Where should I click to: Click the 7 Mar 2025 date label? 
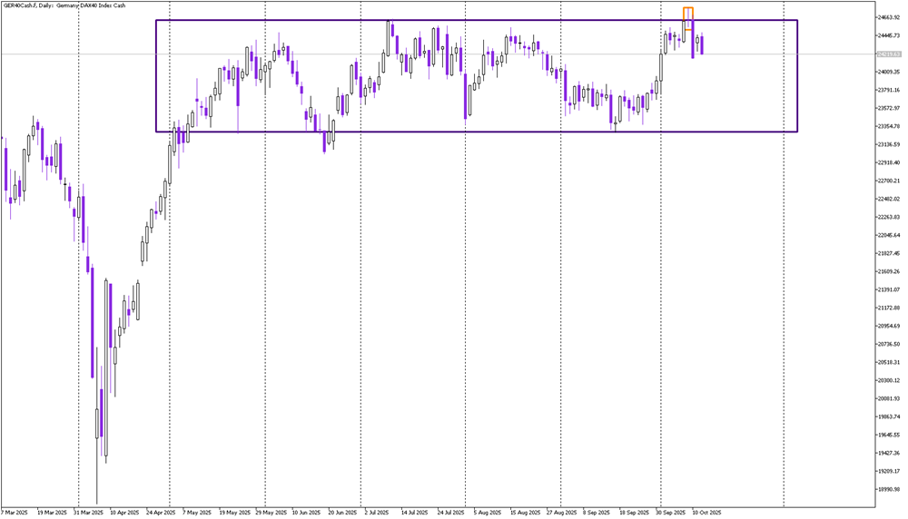pyautogui.click(x=15, y=512)
